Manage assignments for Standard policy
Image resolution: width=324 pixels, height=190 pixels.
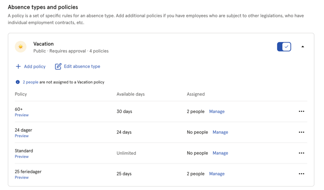tap(220, 153)
